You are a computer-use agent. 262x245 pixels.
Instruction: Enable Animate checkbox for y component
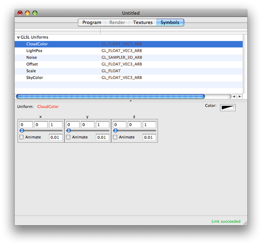point(68,137)
